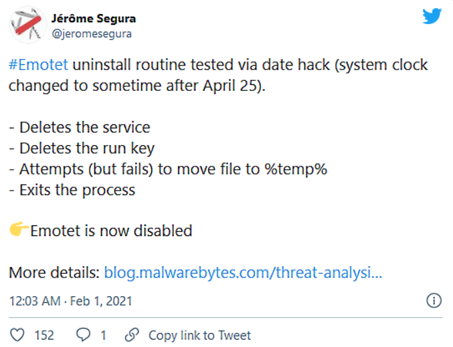Click the pointing hand emoji
Image resolution: width=453 pixels, height=347 pixels.
[x=19, y=231]
